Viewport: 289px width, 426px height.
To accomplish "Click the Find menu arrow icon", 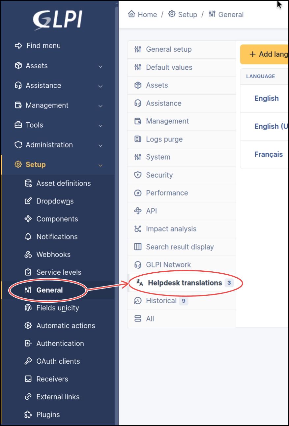I will click(x=18, y=46).
